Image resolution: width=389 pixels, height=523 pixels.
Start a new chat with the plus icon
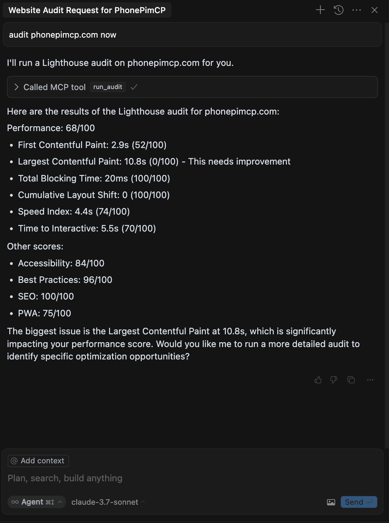(x=320, y=10)
